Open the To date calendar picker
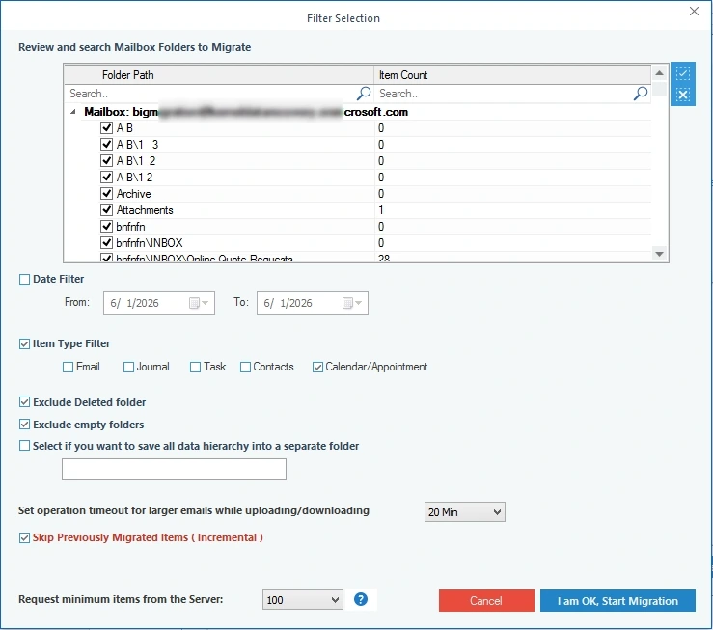The height and width of the screenshot is (630, 713). tap(352, 303)
